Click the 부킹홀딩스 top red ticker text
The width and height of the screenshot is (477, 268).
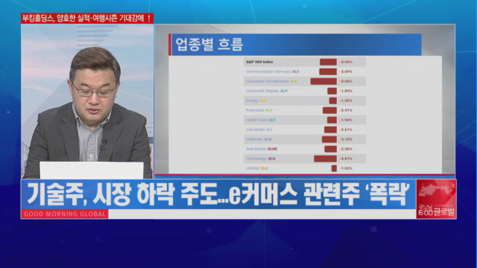point(87,19)
